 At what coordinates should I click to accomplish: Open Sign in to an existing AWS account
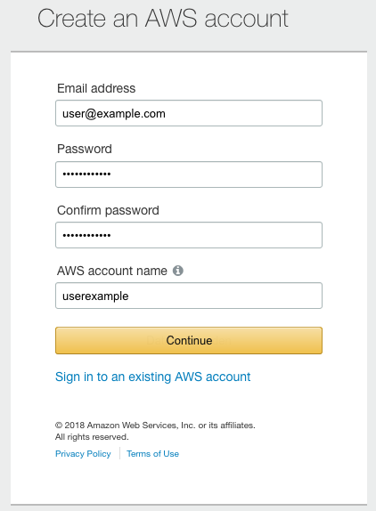click(152, 377)
